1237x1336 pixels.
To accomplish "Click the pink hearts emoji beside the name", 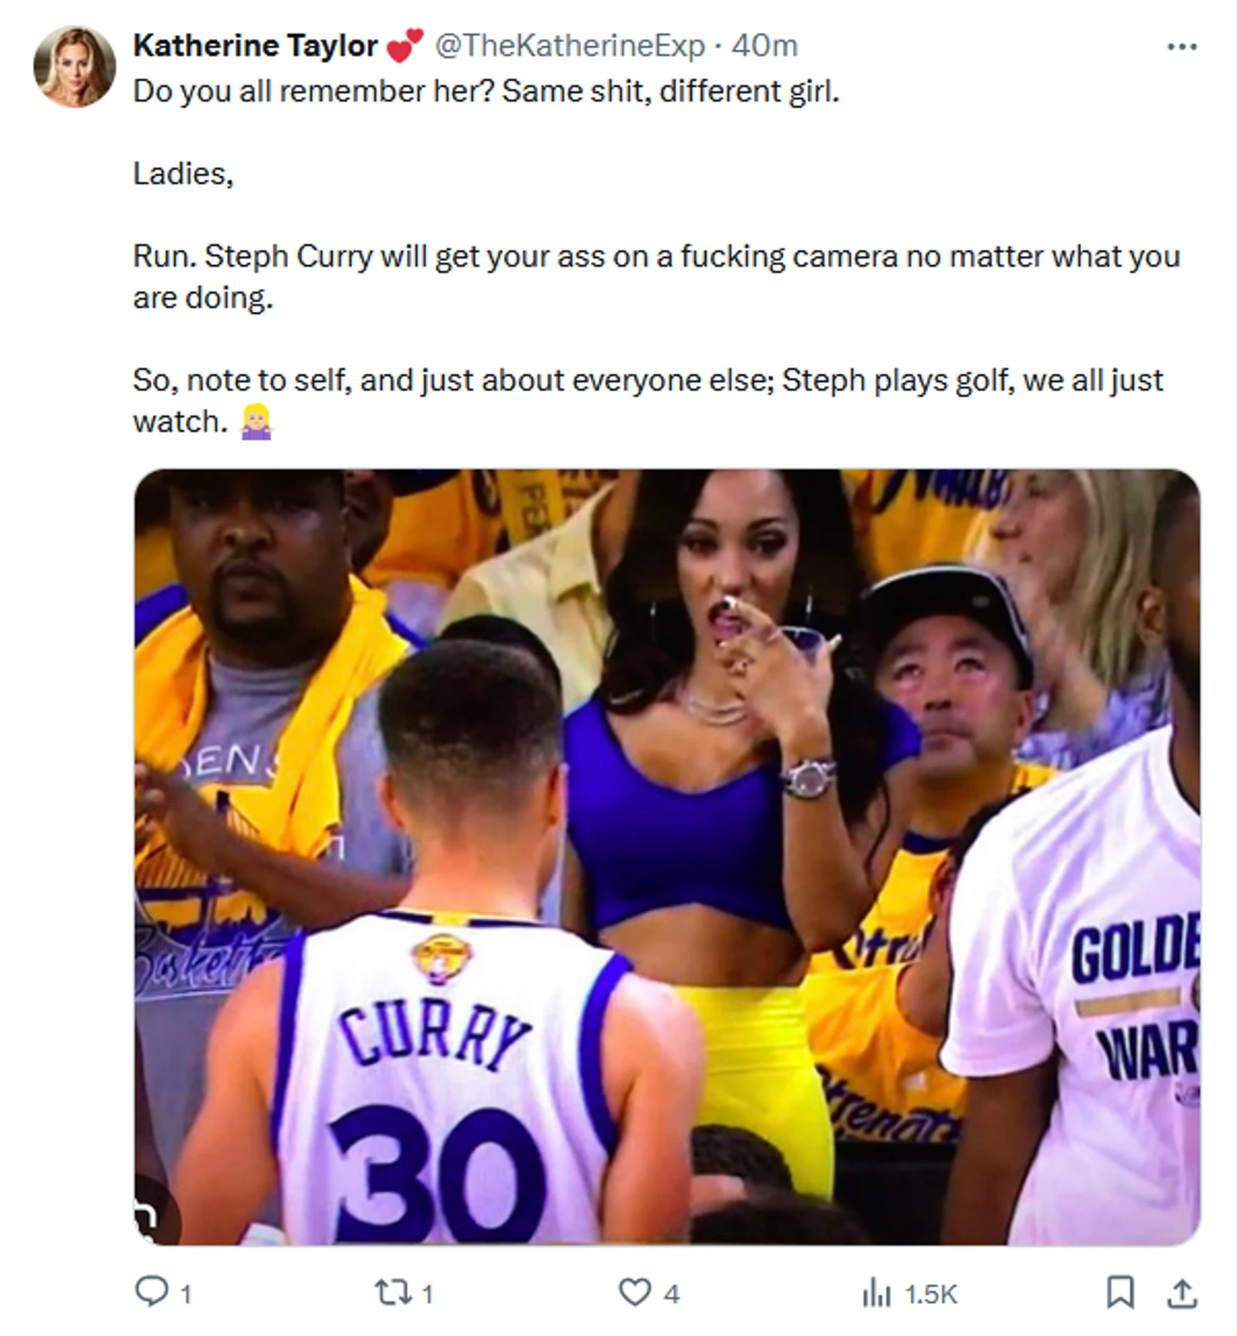I will coord(404,46).
